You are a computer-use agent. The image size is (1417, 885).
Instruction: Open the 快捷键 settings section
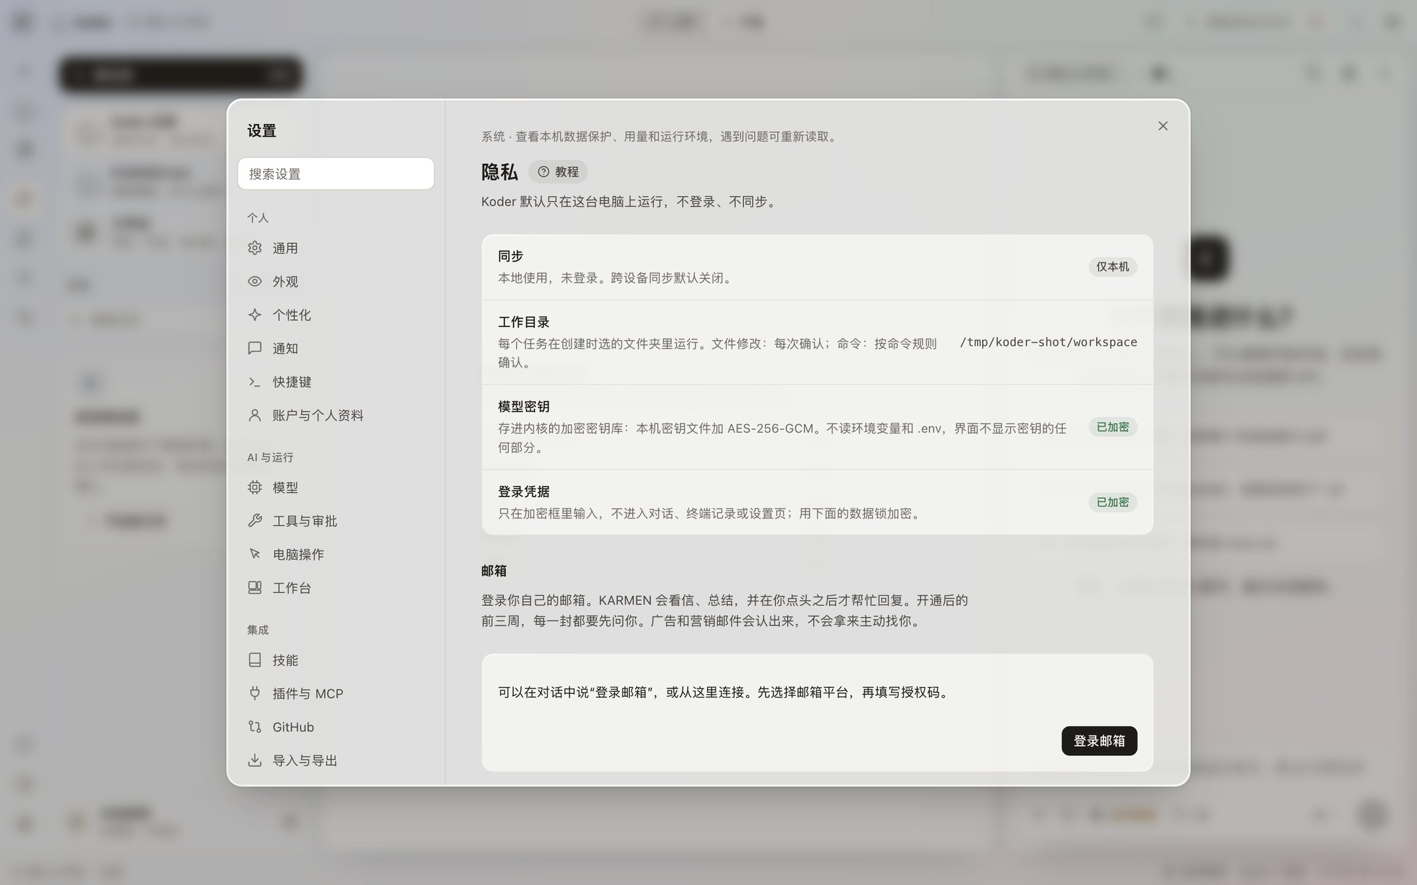(x=336, y=382)
